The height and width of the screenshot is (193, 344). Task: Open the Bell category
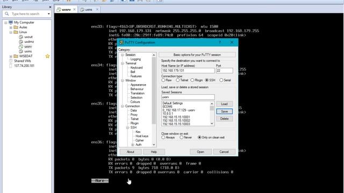click(x=133, y=72)
